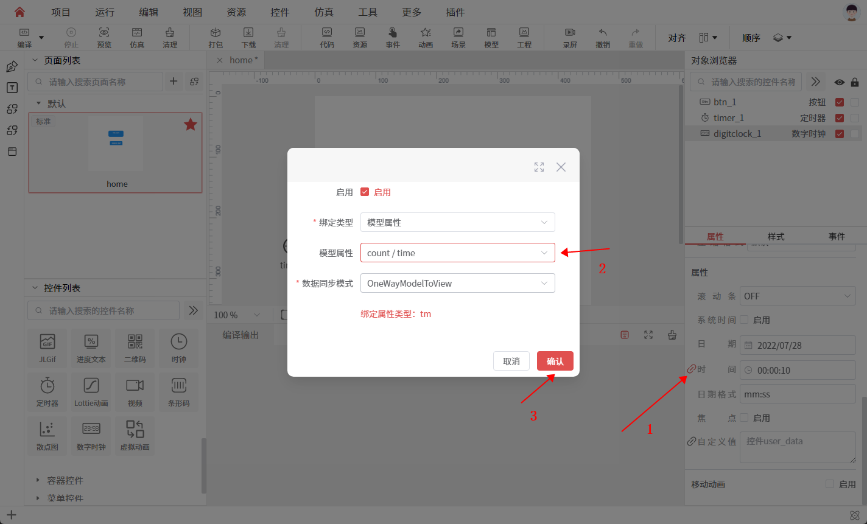Open the 项目 menu
867x524 pixels.
point(61,12)
